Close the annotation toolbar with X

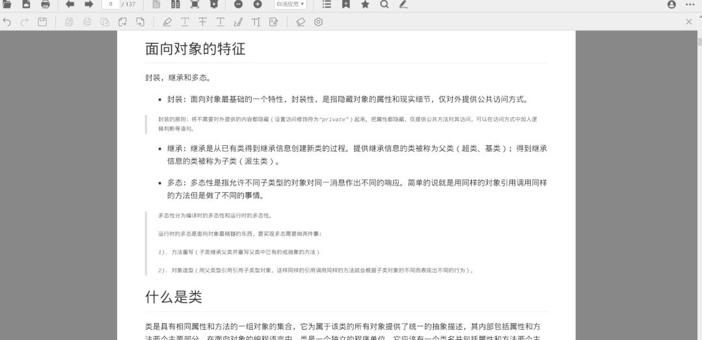pos(688,21)
